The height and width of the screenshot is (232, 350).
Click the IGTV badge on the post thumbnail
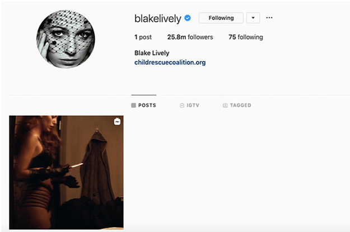(x=117, y=121)
